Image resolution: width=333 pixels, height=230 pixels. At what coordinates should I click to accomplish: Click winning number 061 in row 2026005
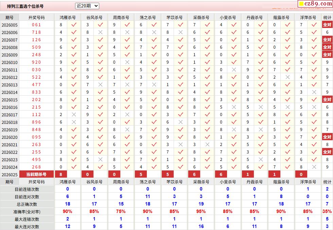pos(36,25)
